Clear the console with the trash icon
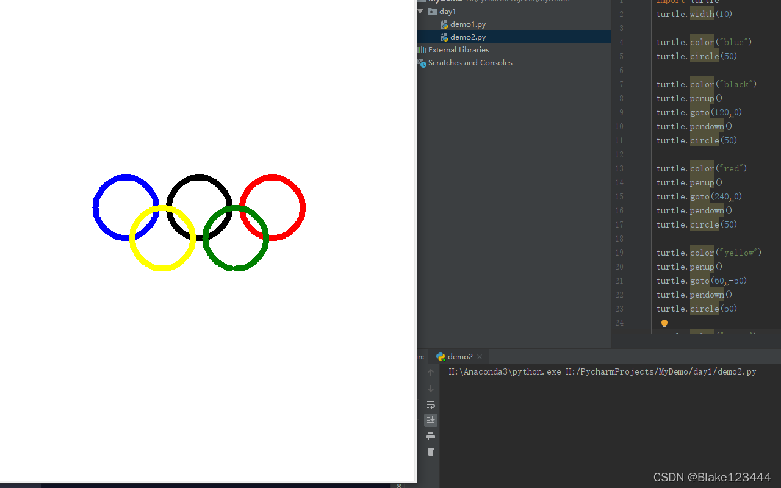This screenshot has width=781, height=488. tap(431, 452)
